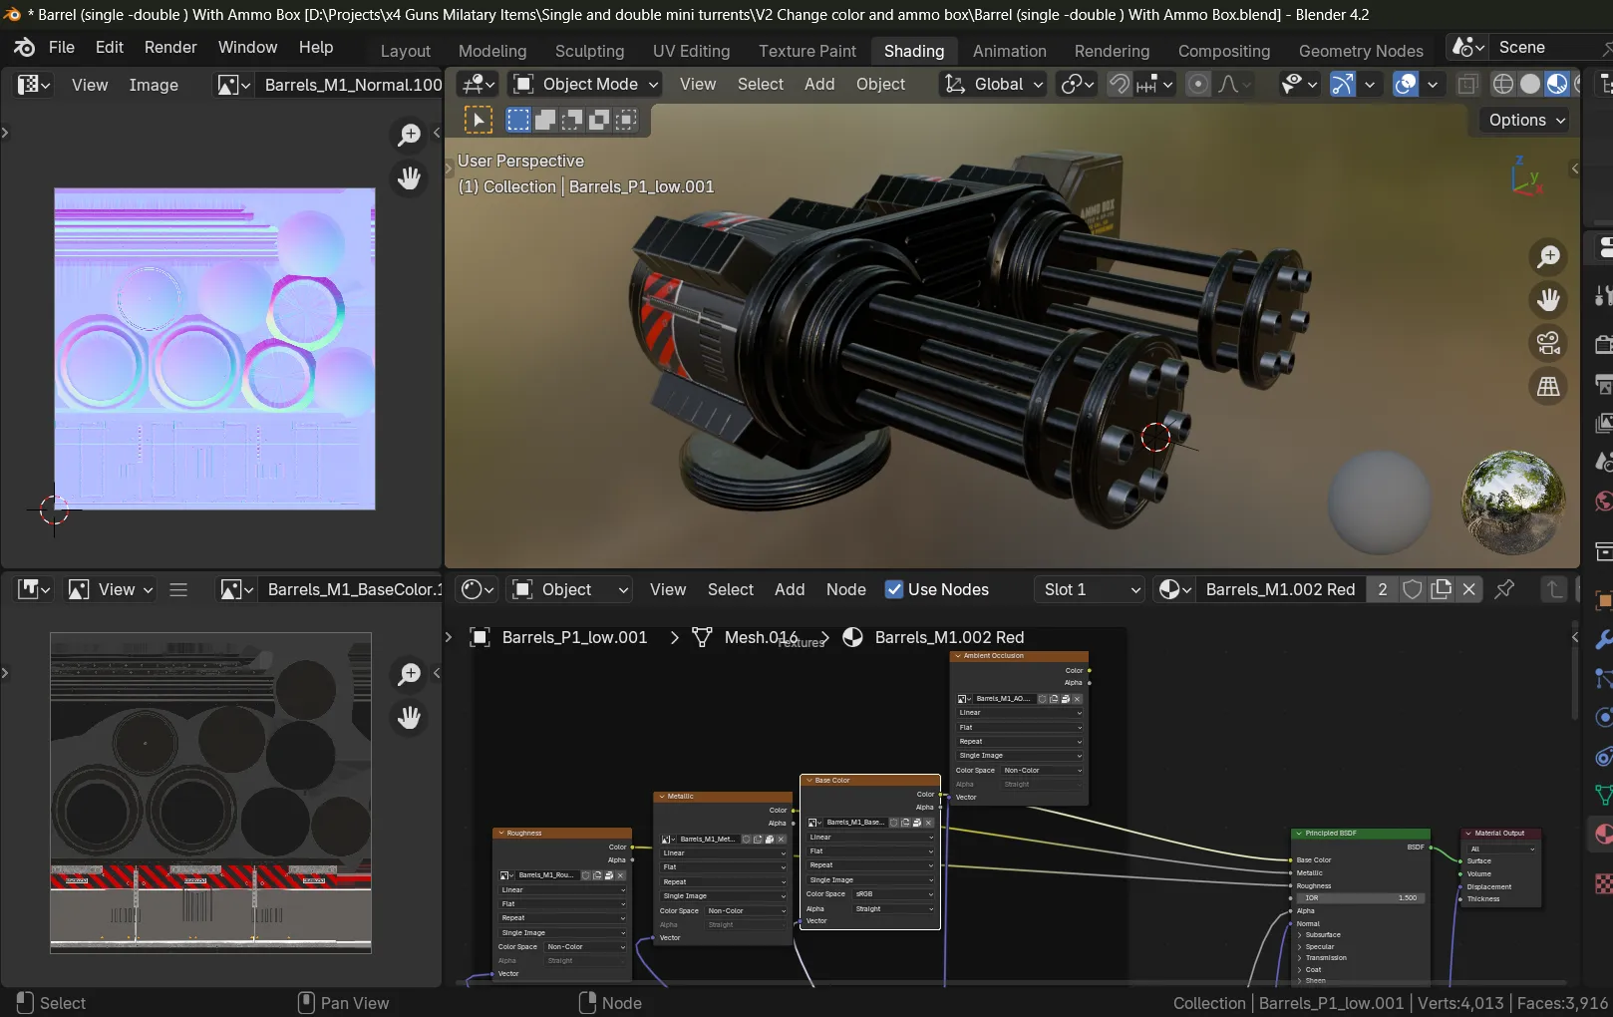This screenshot has height=1017, width=1613.
Task: Unlink the Barrels_M1.002 Red material
Action: coord(1468,589)
